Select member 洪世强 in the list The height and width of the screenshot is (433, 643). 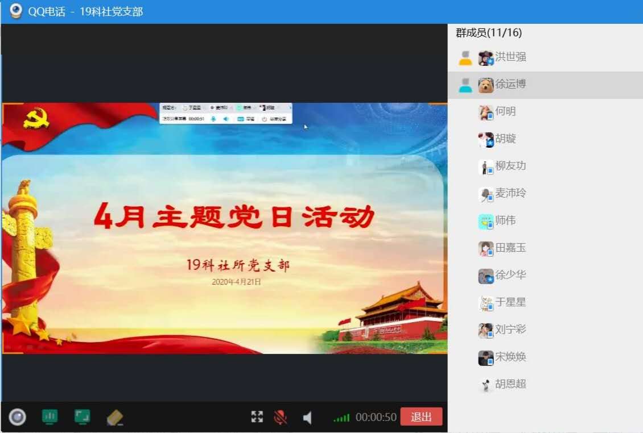click(510, 57)
